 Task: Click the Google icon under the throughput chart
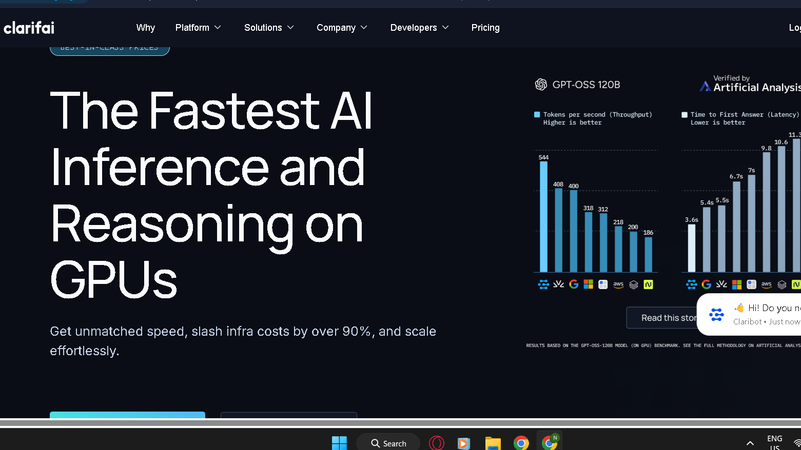574,284
